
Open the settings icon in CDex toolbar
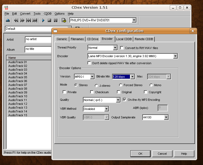click(64, 20)
